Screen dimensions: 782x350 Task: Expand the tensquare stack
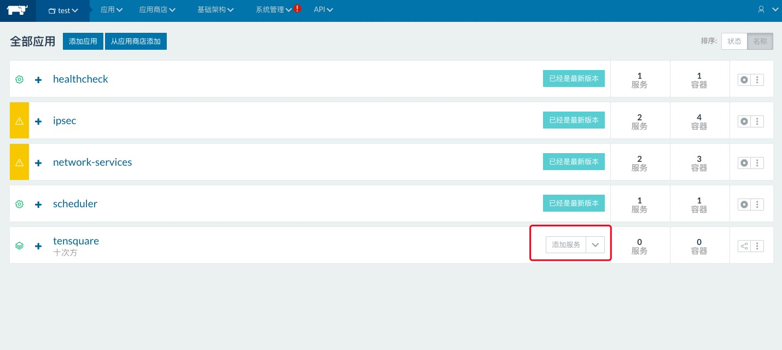38,246
